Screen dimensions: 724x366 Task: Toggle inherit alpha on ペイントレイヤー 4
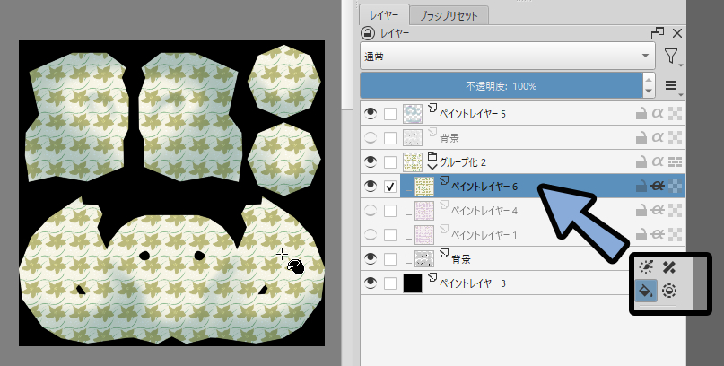[x=658, y=211]
